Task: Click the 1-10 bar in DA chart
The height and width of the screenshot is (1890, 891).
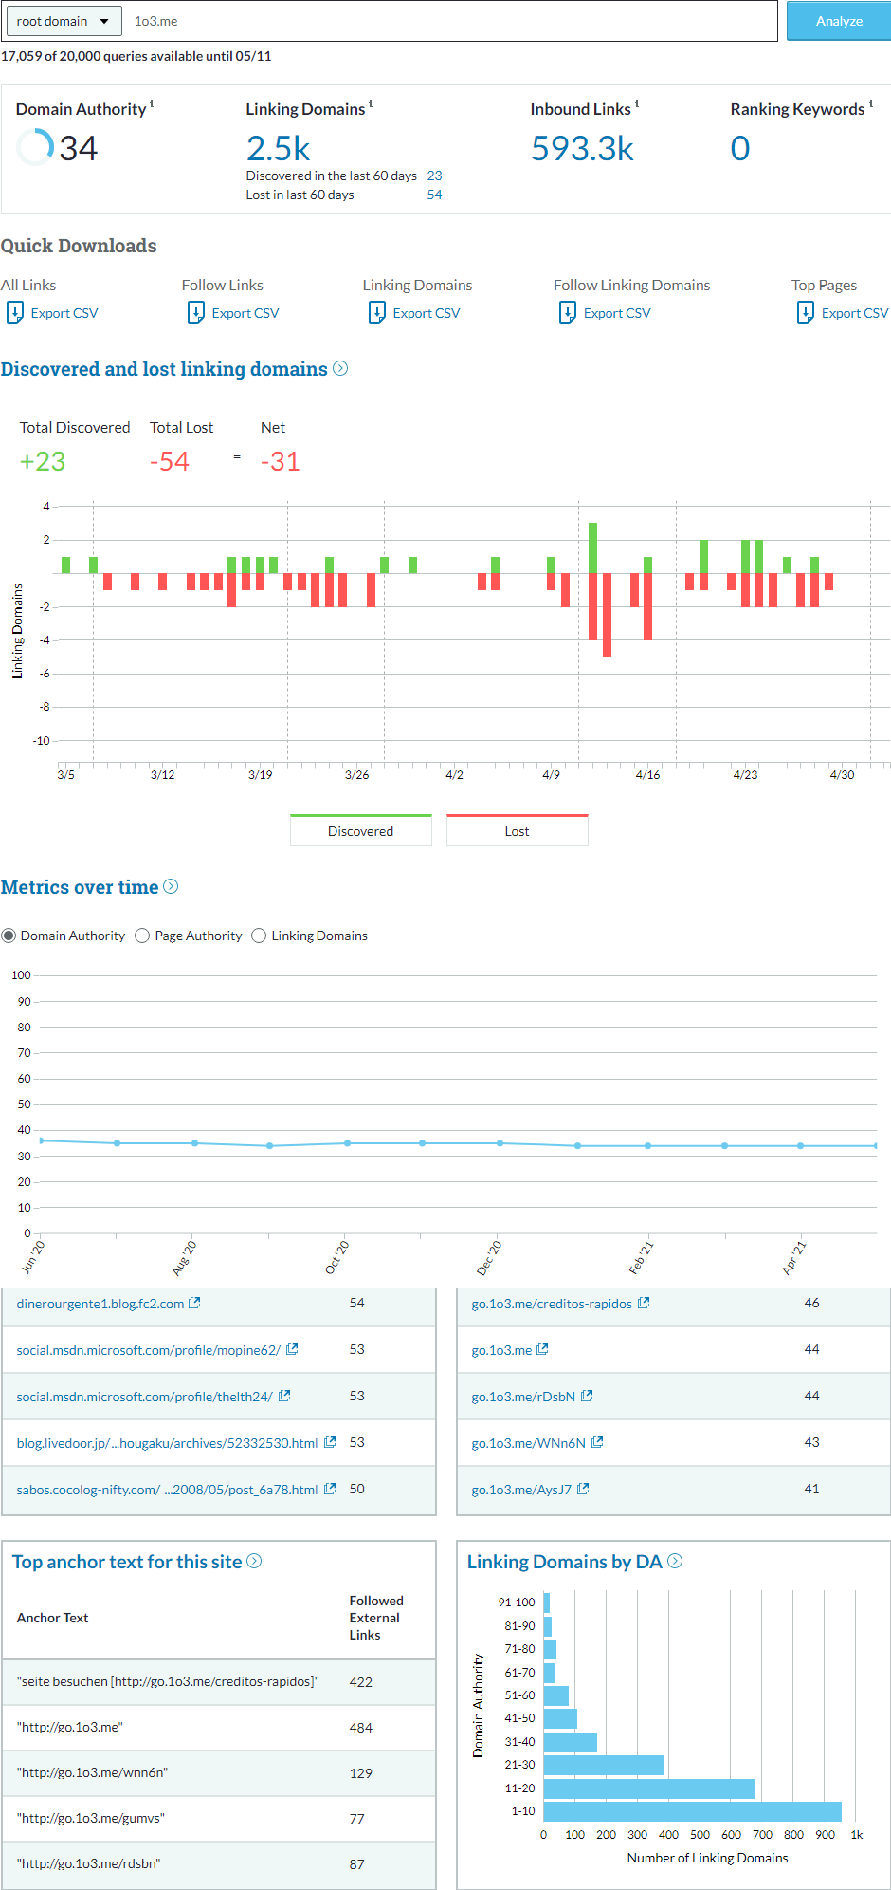Action: coord(692,1811)
